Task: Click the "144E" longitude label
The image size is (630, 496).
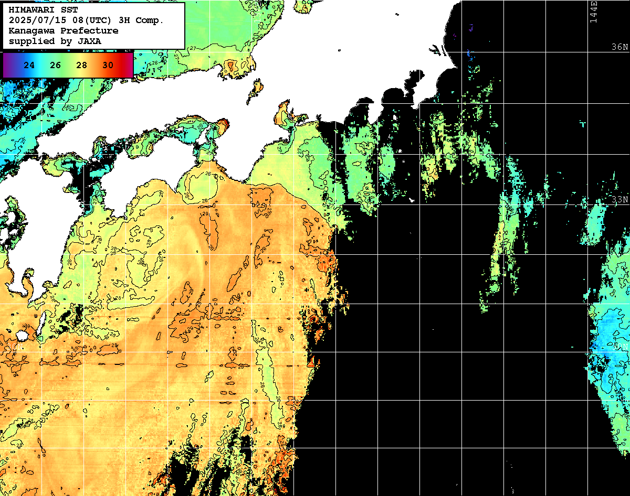Action: click(x=594, y=12)
